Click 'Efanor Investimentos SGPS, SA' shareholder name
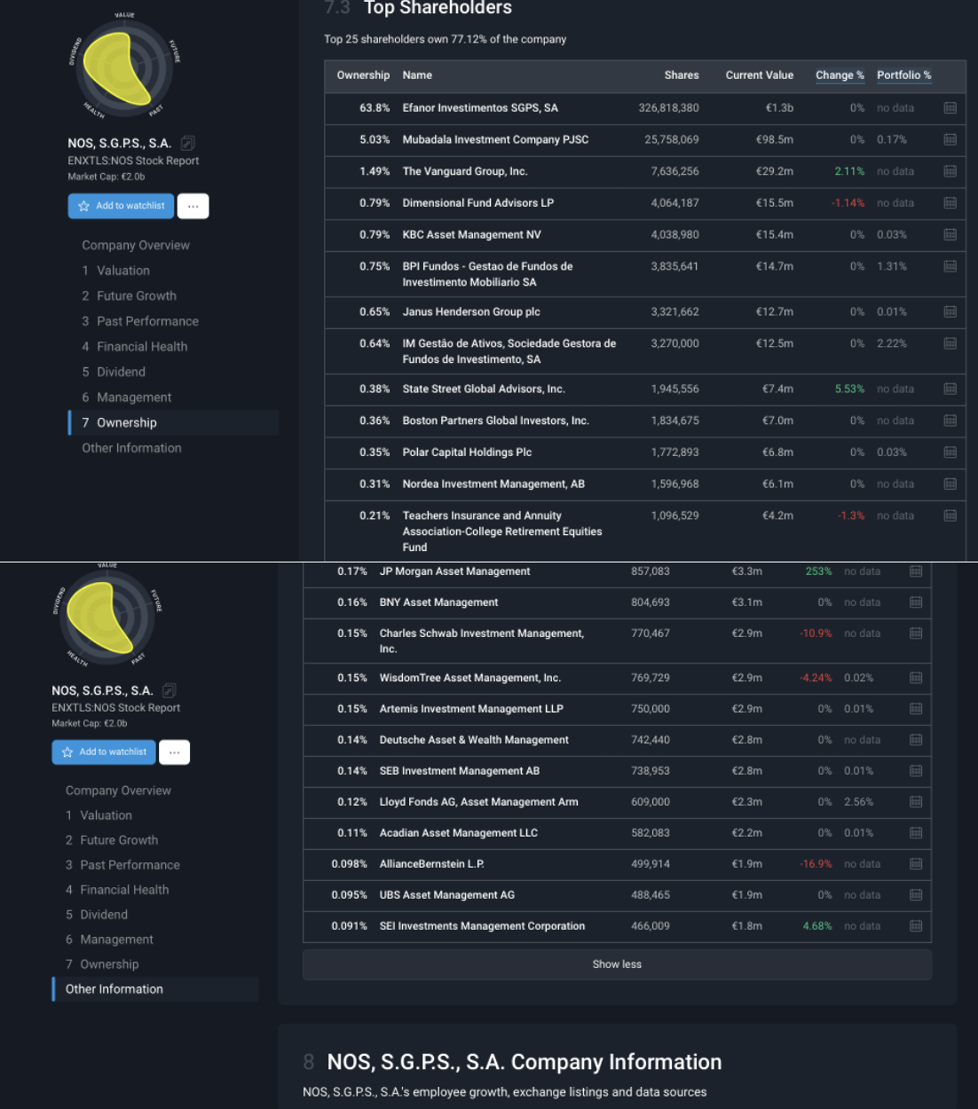The image size is (978, 1109). 480,108
